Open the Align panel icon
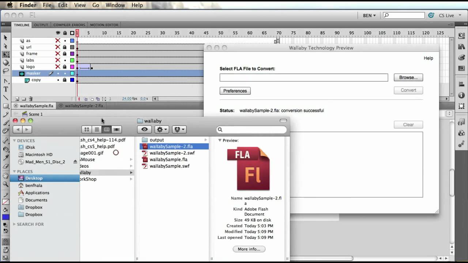 point(461,84)
